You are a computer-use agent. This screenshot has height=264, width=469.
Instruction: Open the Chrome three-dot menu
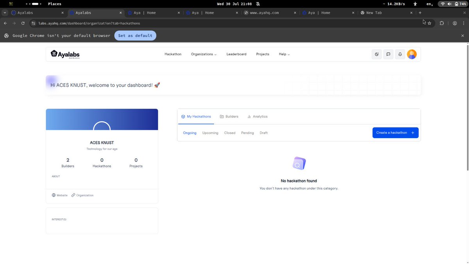click(463, 23)
